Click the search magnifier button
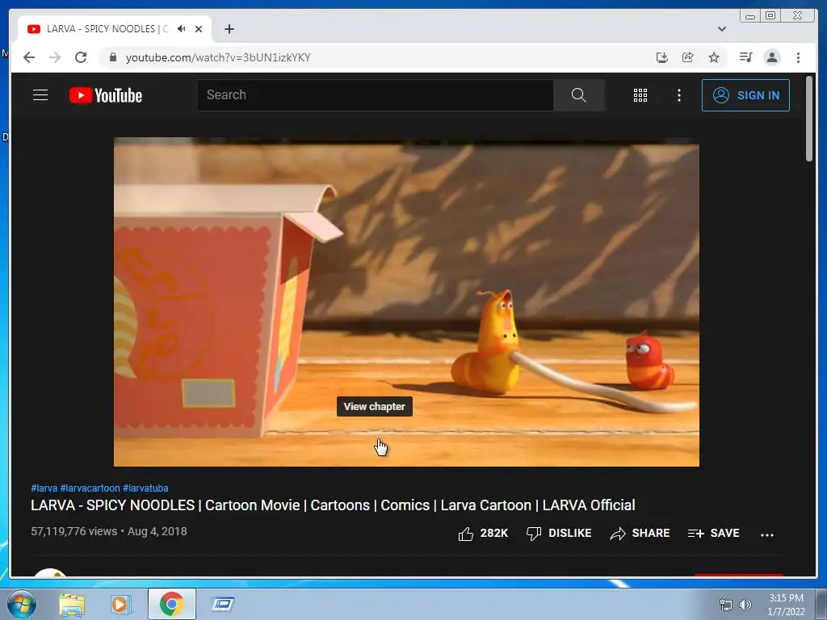 [x=578, y=95]
